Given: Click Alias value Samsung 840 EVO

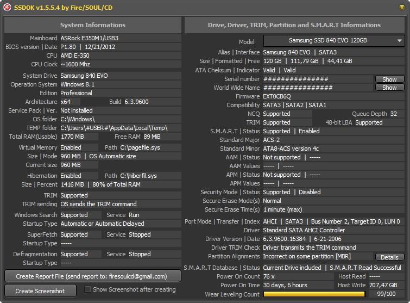Looking at the screenshot, I should (x=287, y=52).
